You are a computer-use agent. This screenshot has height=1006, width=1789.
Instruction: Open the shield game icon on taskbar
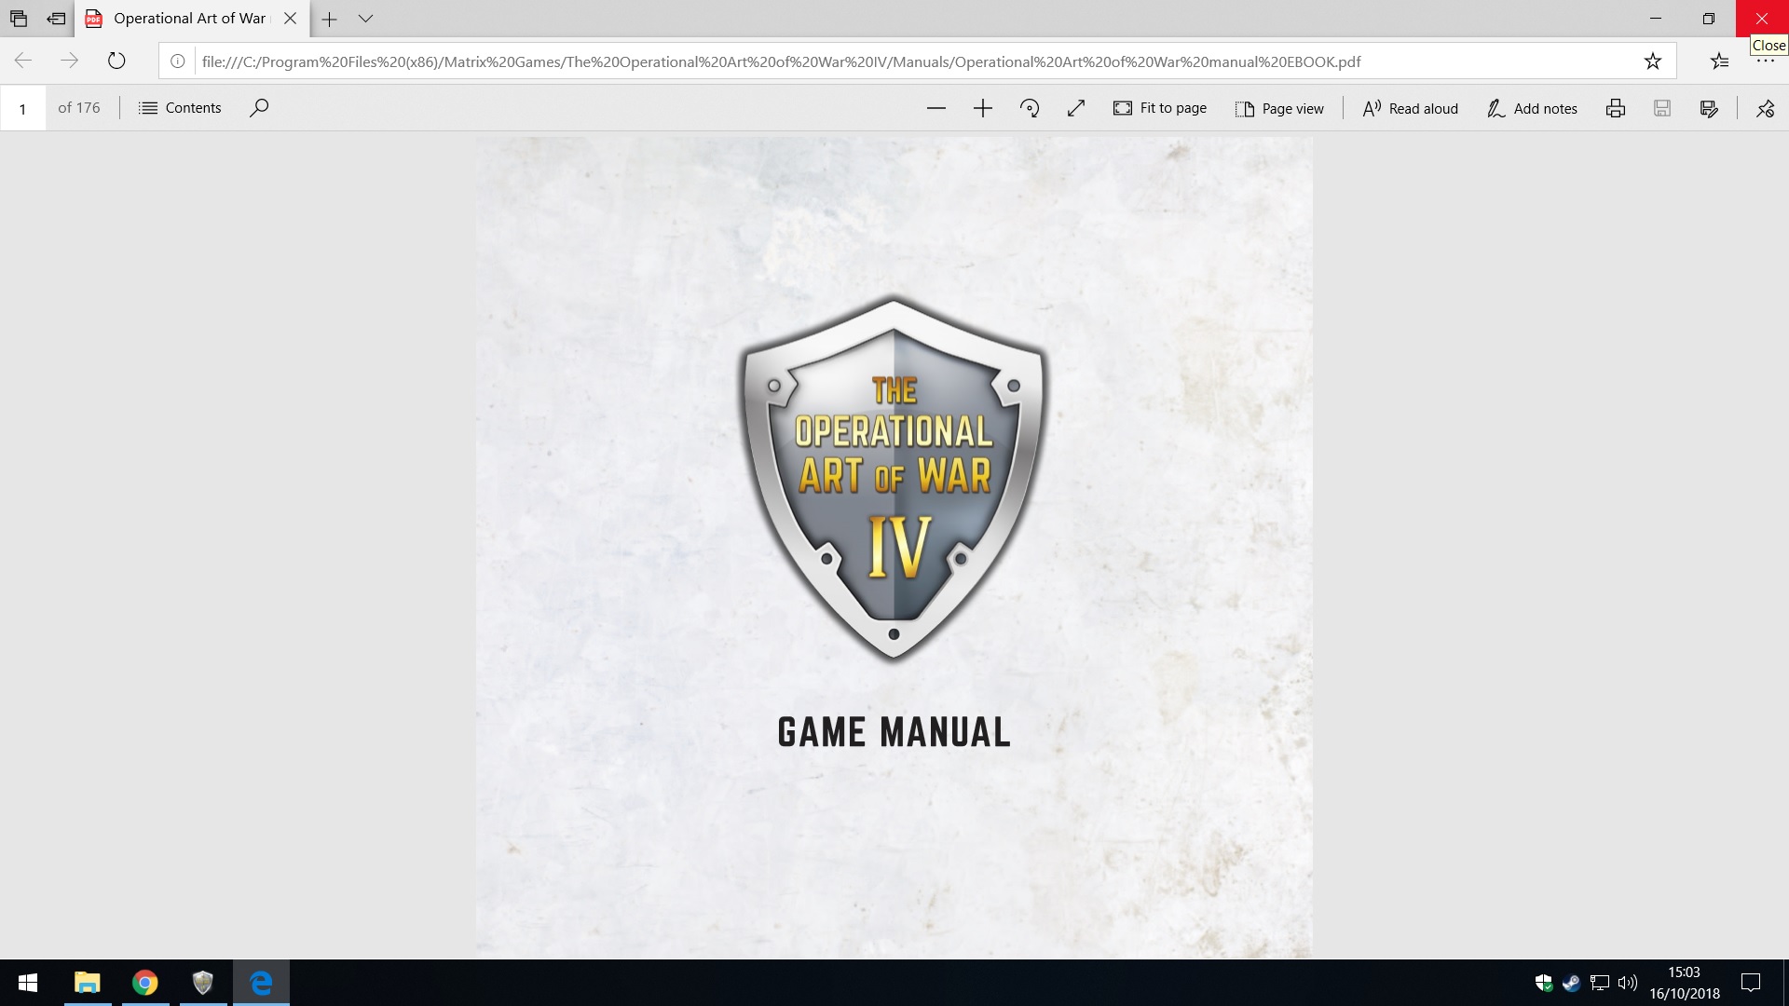pyautogui.click(x=203, y=983)
